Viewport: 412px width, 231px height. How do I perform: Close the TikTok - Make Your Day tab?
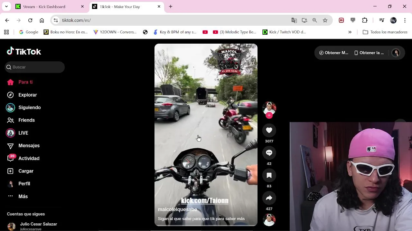click(159, 6)
